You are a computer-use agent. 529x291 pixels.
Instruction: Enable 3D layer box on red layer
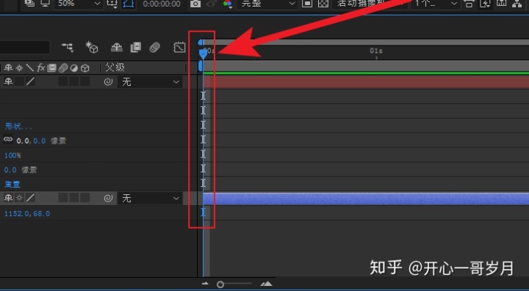pos(85,81)
